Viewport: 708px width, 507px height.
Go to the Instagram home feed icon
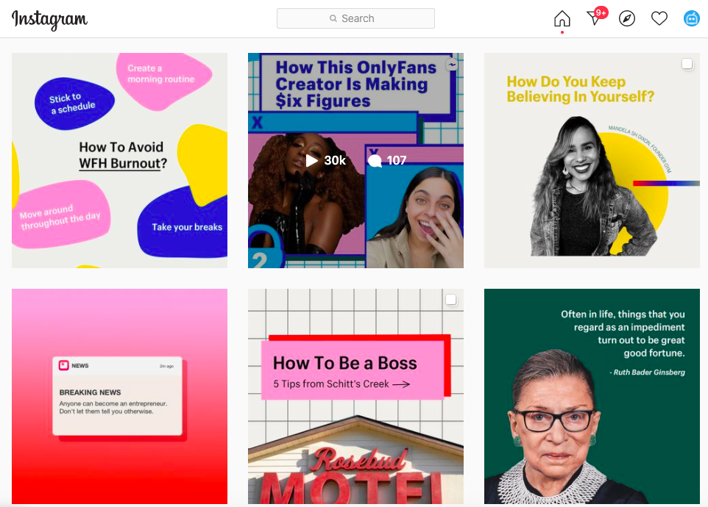pos(562,18)
